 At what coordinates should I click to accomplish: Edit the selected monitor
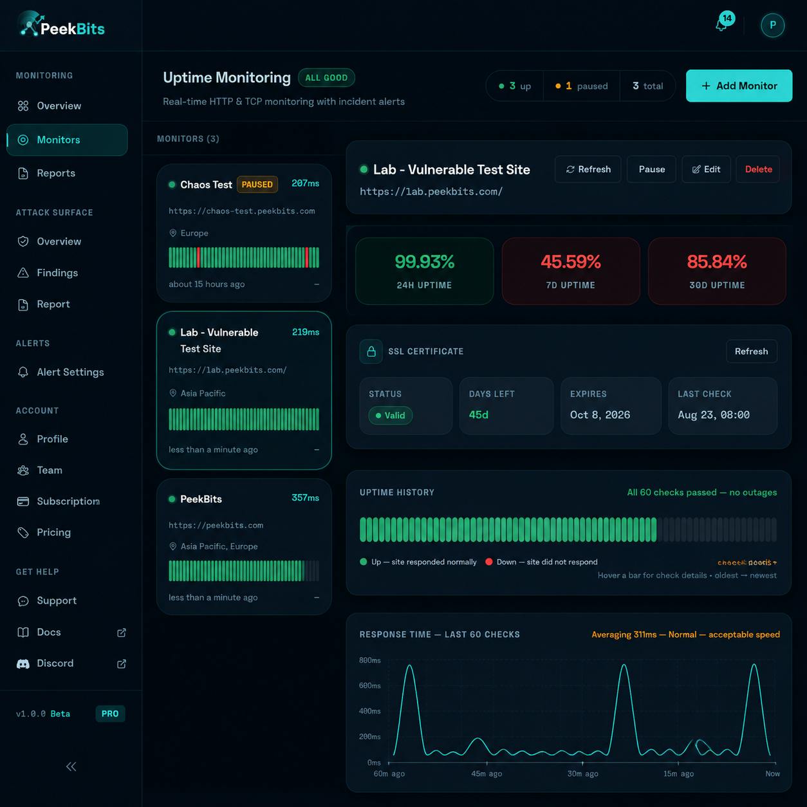coord(706,169)
